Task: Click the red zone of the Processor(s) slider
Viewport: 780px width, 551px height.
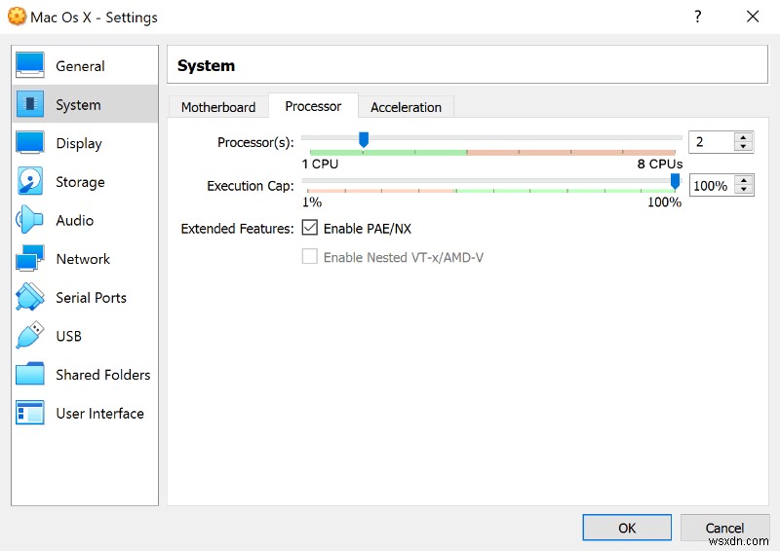Action: (570, 152)
